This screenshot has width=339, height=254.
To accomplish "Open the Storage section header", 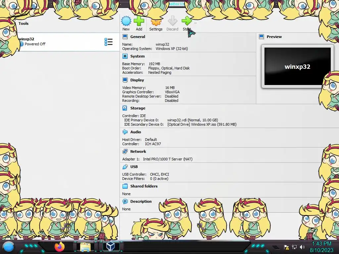I will [138, 108].
